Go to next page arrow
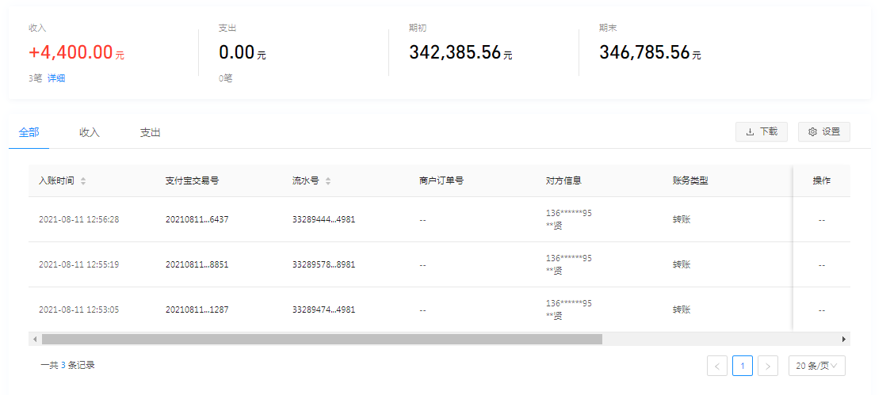The image size is (890, 395). pos(767,366)
